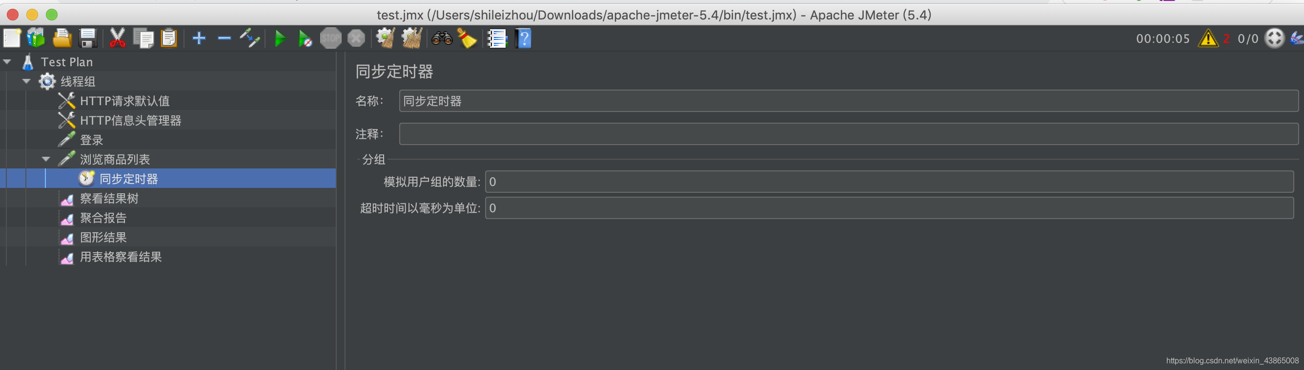This screenshot has height=370, width=1304.
Task: Click the 名称 label
Action: 369,101
